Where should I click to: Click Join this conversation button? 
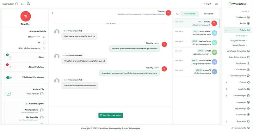point(110,115)
